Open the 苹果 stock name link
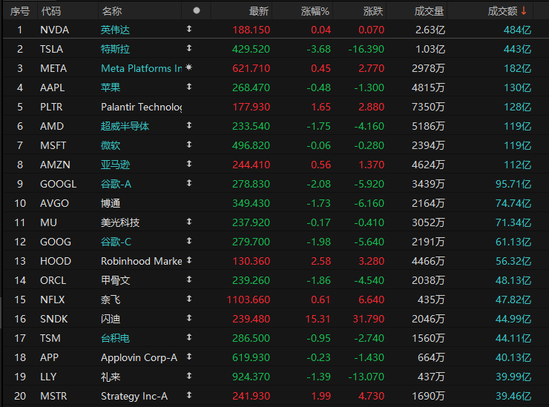Viewport: 549px width, 407px height. pyautogui.click(x=111, y=87)
